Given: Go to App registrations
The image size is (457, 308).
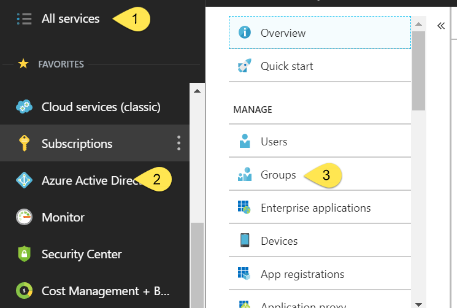Looking at the screenshot, I should click(302, 274).
